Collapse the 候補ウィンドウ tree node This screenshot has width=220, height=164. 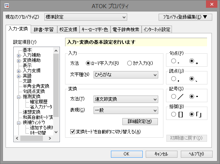(x=18, y=123)
